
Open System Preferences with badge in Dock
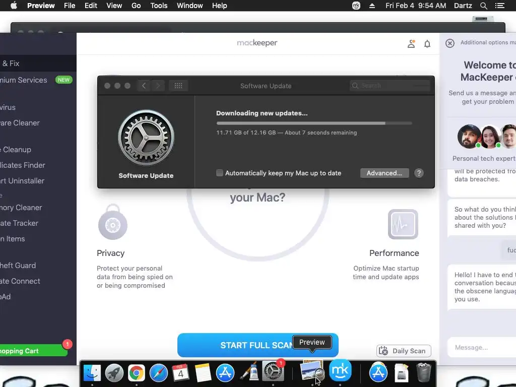coord(273,372)
